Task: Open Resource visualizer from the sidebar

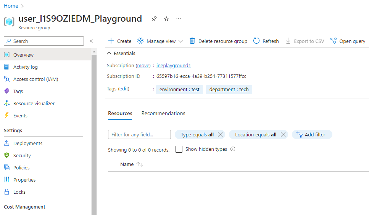Action: pyautogui.click(x=34, y=103)
